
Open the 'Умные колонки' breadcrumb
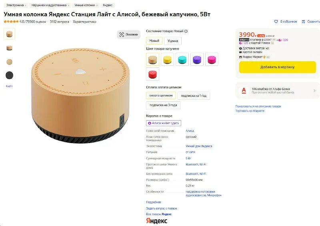pos(84,5)
